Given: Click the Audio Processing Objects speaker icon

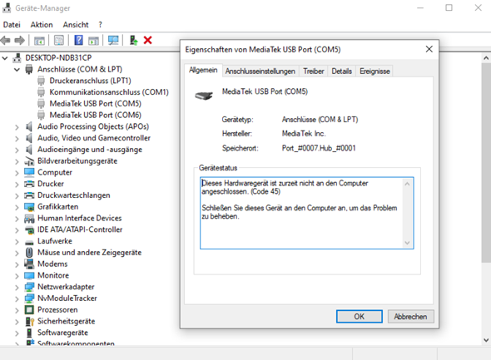Looking at the screenshot, I should coord(29,126).
